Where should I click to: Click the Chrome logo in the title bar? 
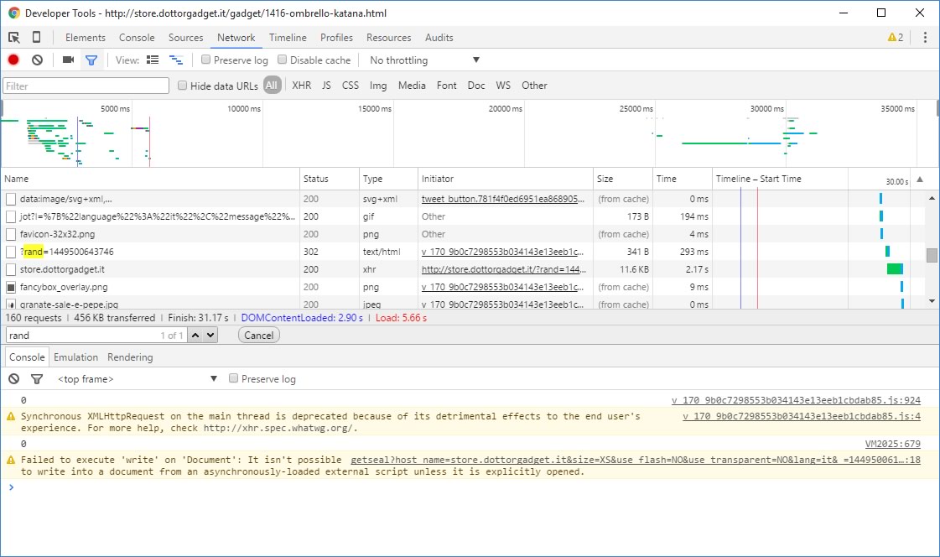13,13
